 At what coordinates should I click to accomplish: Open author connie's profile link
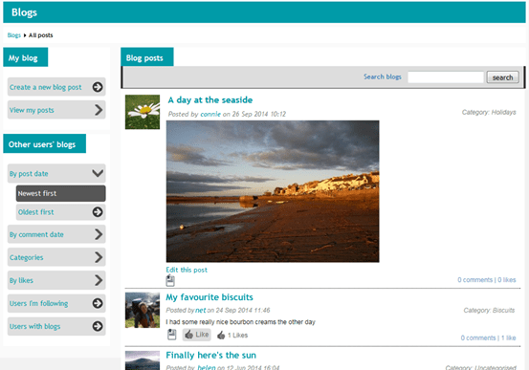[x=210, y=114]
